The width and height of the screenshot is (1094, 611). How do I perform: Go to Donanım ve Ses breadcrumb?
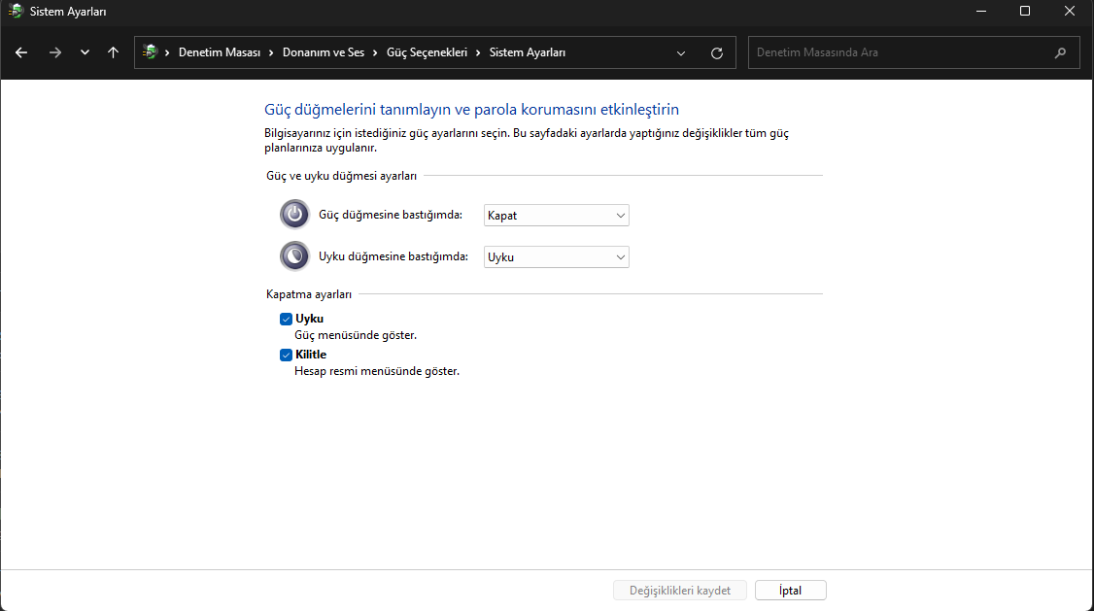(x=324, y=52)
